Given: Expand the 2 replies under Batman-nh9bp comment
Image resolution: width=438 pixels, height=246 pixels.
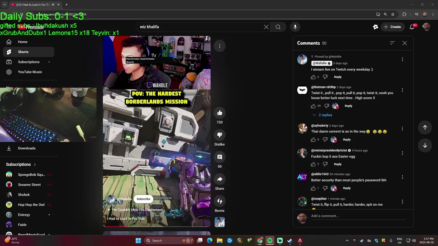Looking at the screenshot, I should tap(322, 115).
